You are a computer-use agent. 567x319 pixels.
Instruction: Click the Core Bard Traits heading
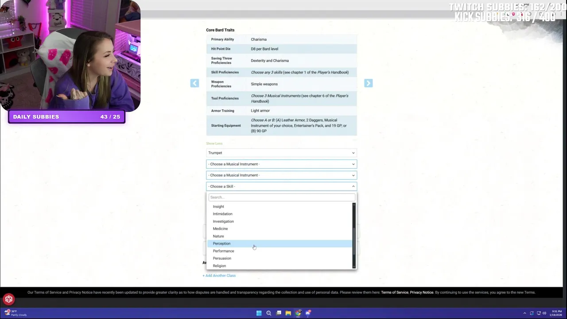pos(220,30)
